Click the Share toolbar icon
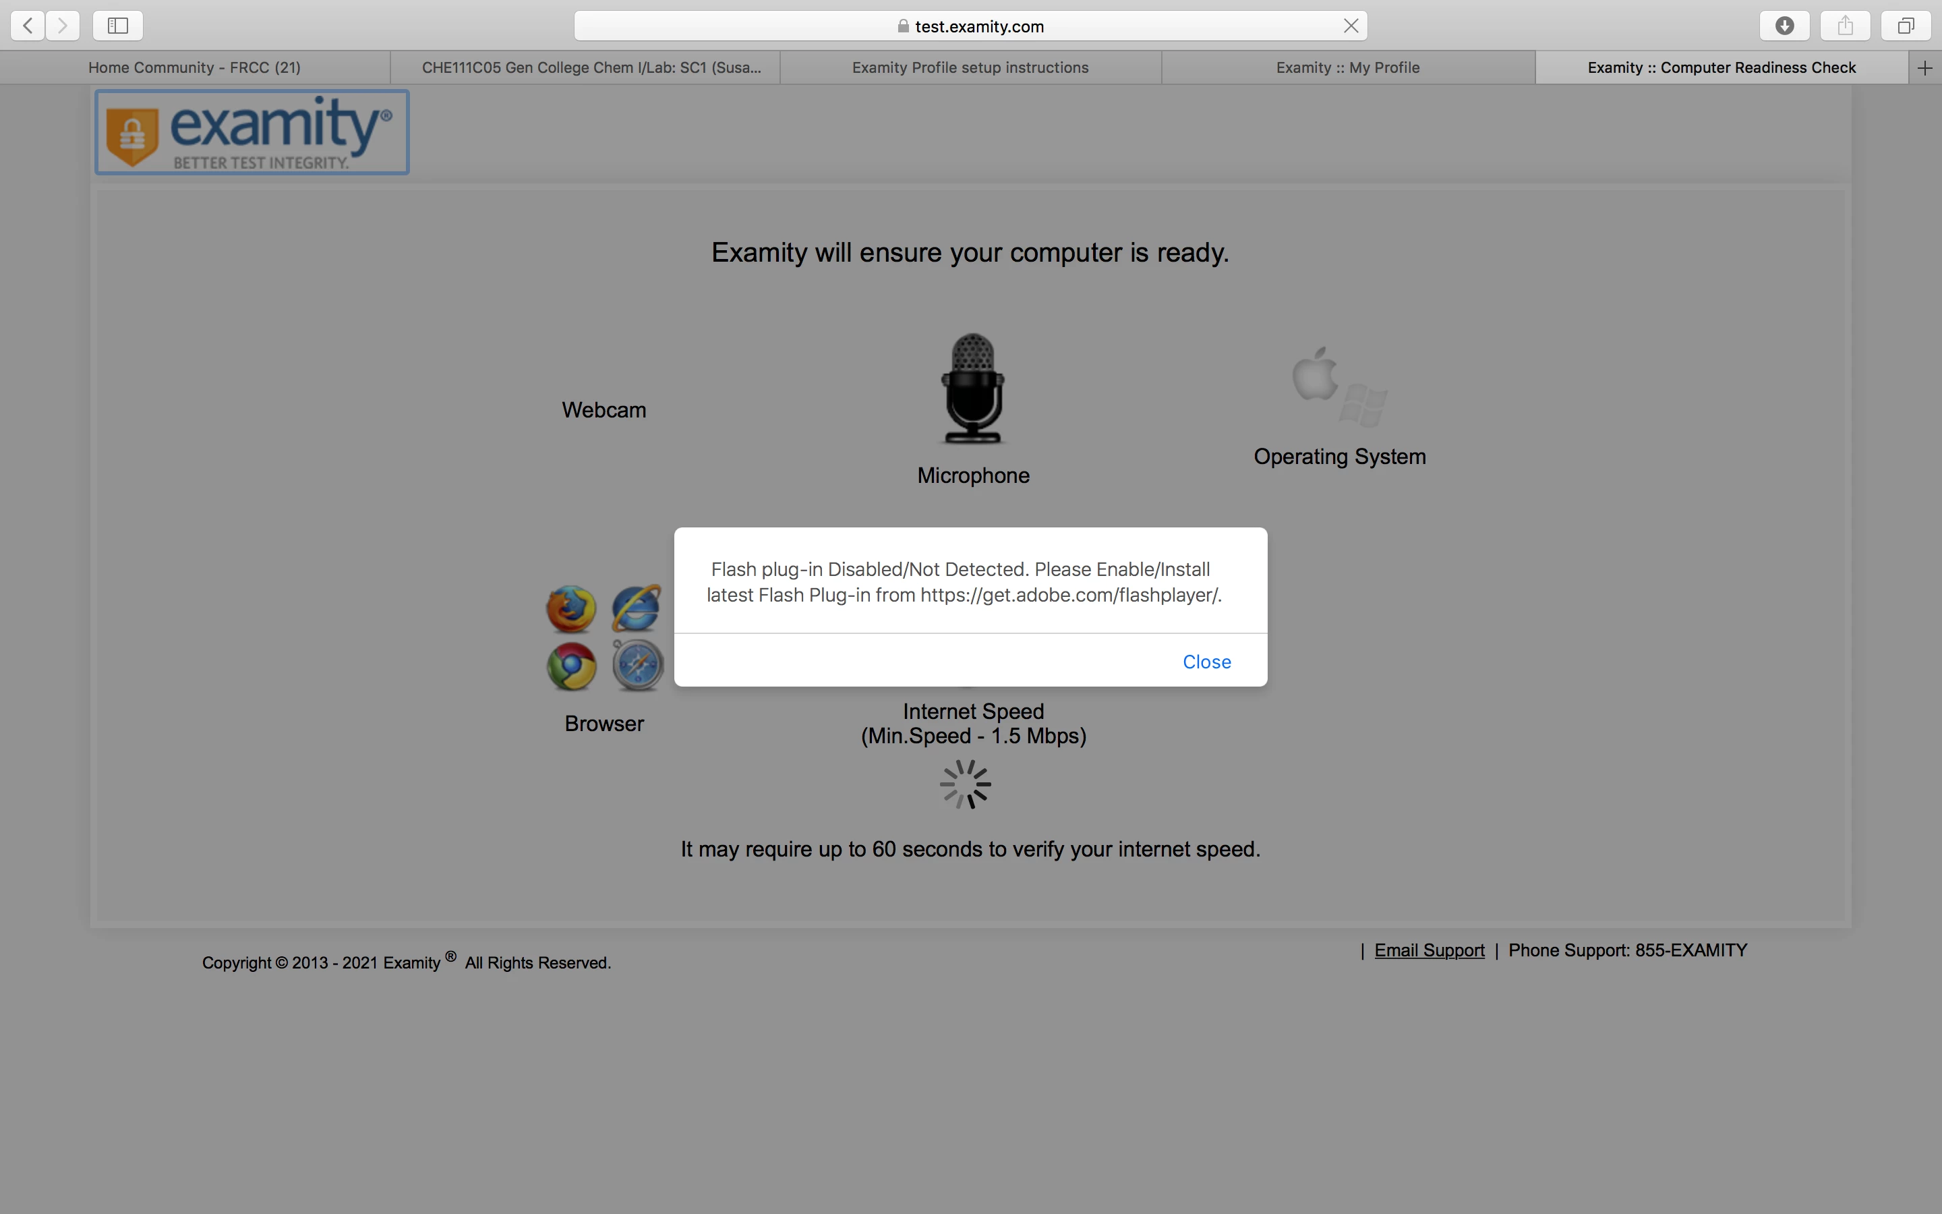Viewport: 1942px width, 1214px height. pos(1845,26)
